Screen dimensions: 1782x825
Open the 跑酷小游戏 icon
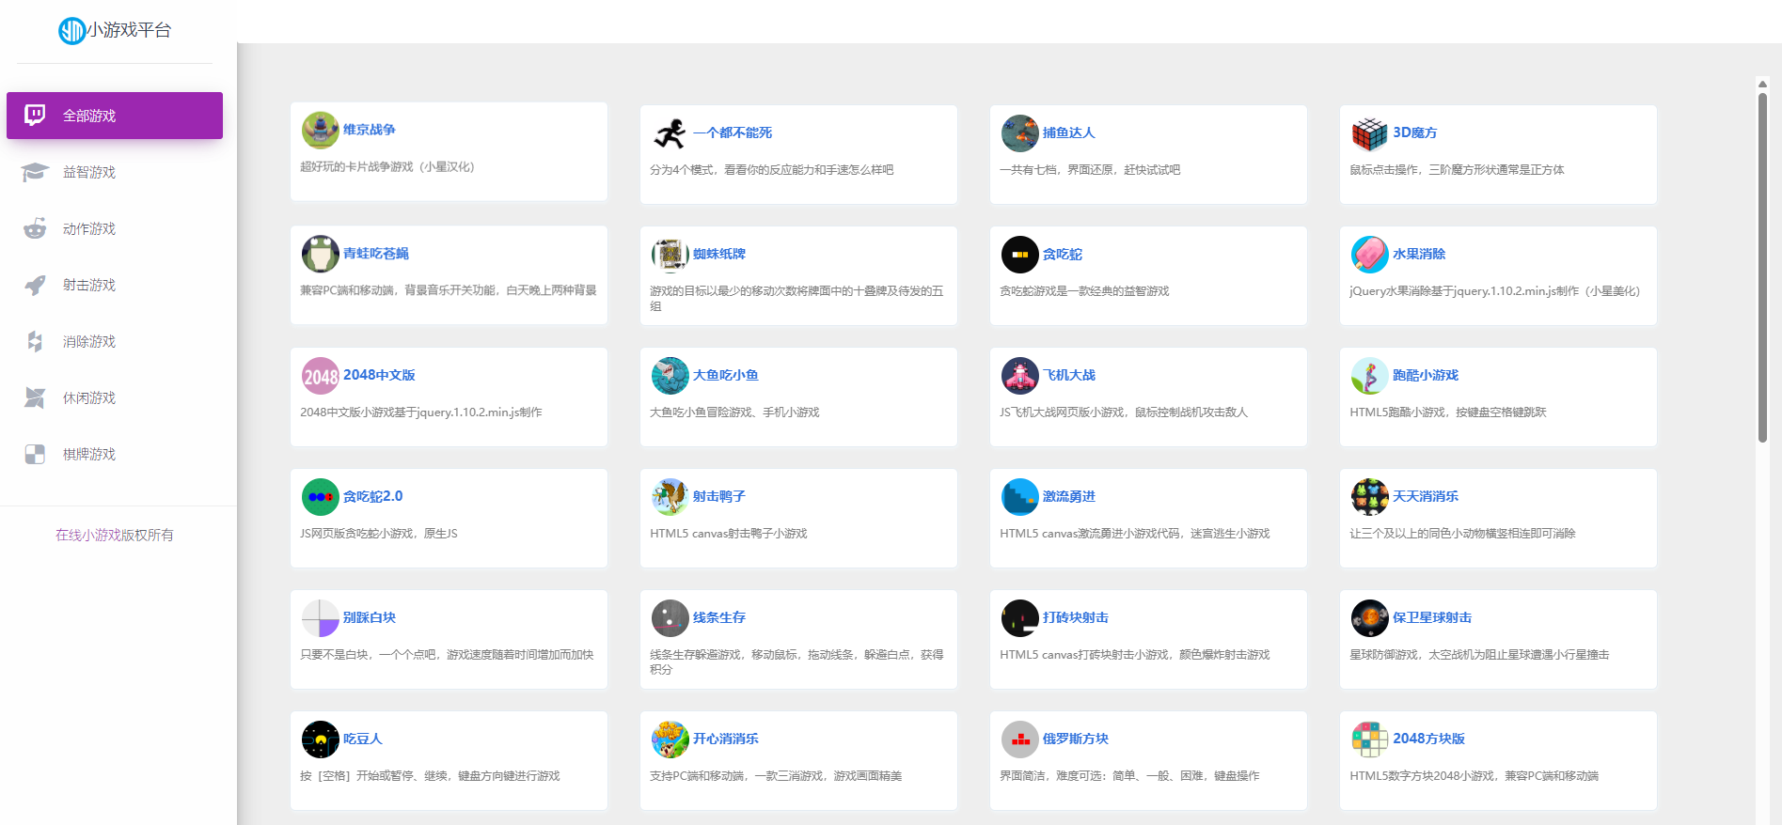point(1370,376)
